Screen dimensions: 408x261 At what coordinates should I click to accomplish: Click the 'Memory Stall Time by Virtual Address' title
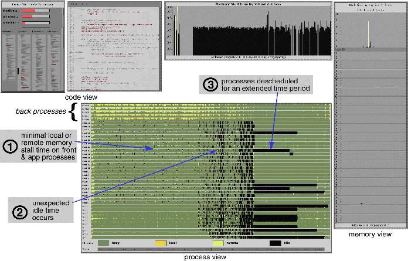[x=248, y=4]
